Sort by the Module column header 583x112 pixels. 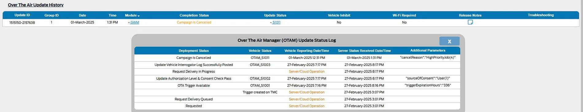pos(132,15)
